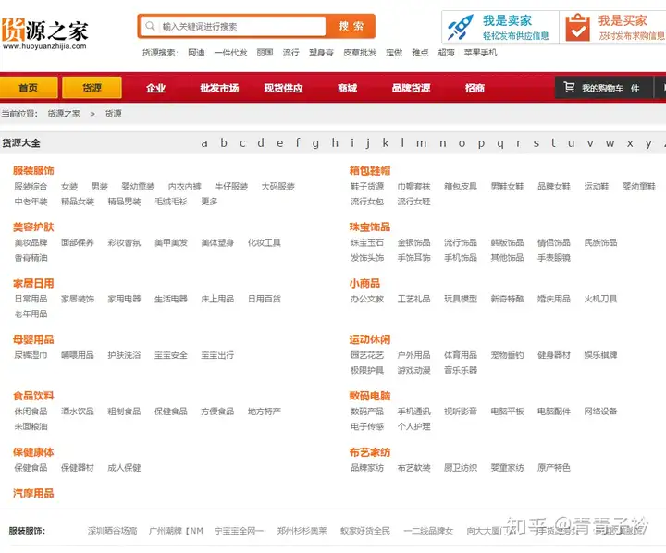Click 家用电器 subcategory link
This screenshot has width=666, height=553.
pos(124,299)
